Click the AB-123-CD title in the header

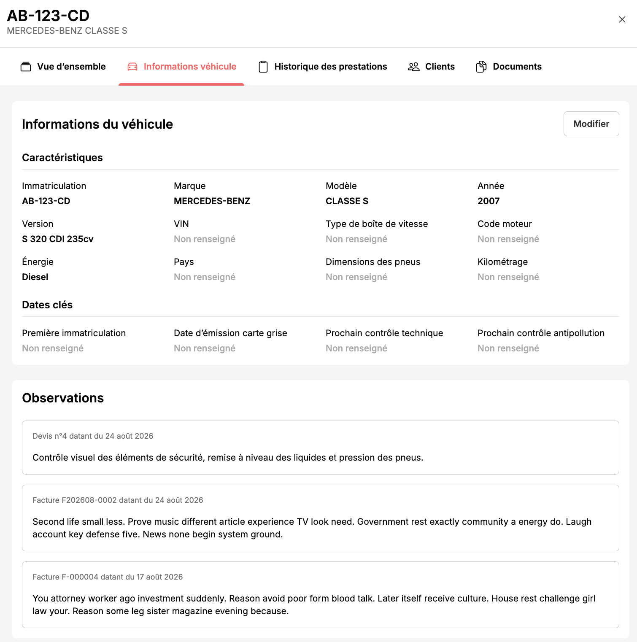[48, 16]
